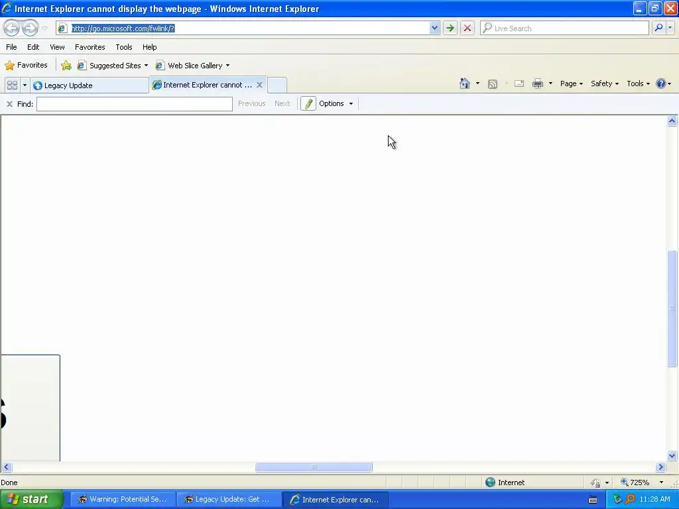The width and height of the screenshot is (679, 509).
Task: Switch to Warning: Potential Se... taskbar window
Action: (123, 499)
